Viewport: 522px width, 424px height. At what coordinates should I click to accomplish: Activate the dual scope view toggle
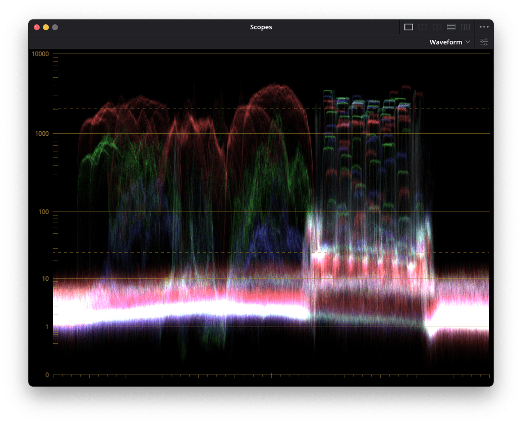(x=423, y=27)
